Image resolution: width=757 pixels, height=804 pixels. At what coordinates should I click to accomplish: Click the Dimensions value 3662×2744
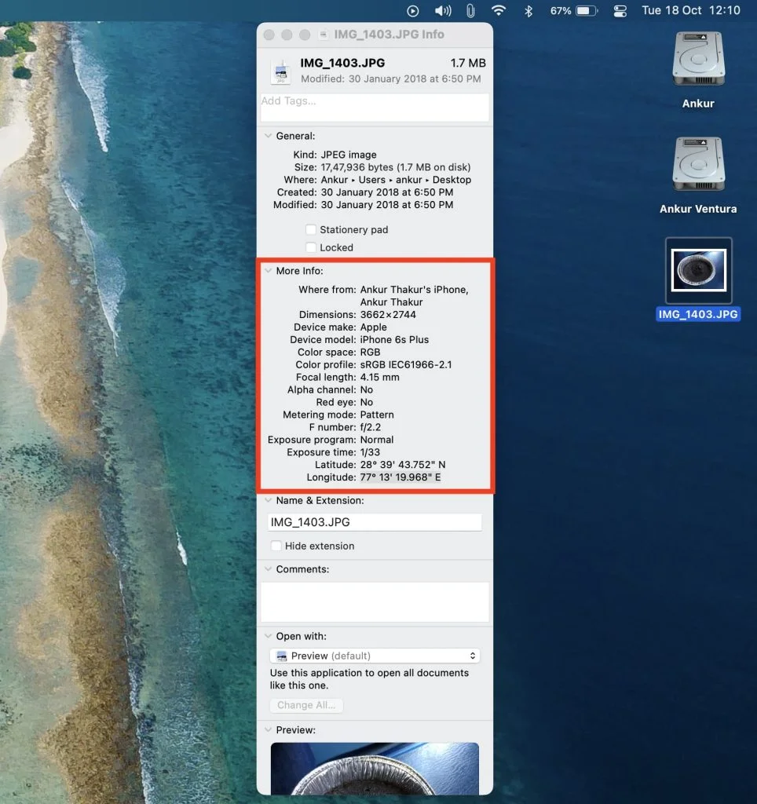388,314
